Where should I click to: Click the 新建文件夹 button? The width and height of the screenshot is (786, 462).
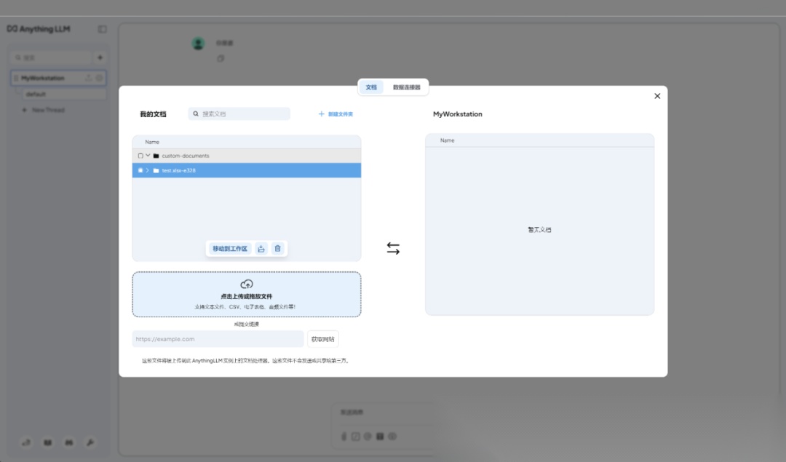click(336, 114)
